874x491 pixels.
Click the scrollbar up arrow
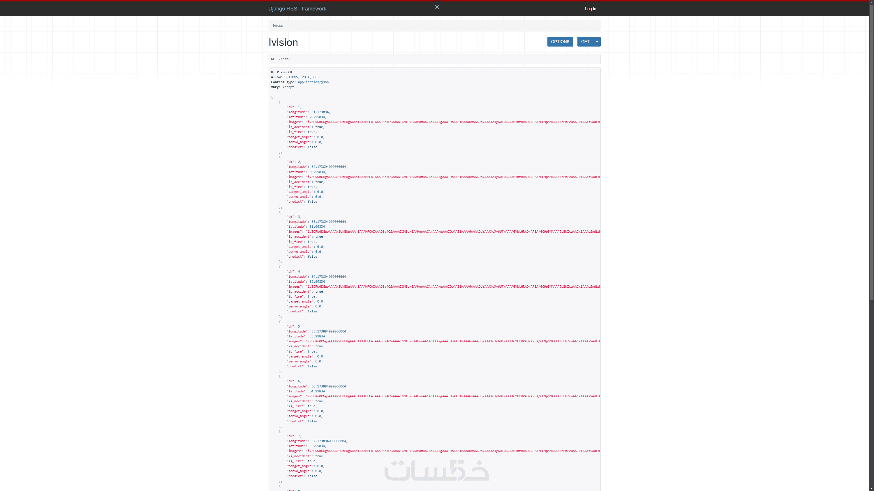[871, 2]
